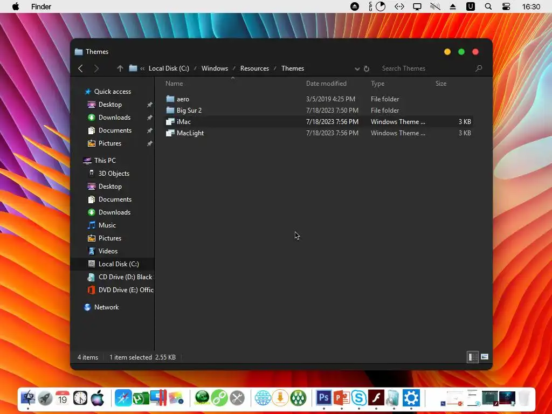Screen dimensions: 552x414
Task: Select the MacLight theme file
Action: (319, 133)
